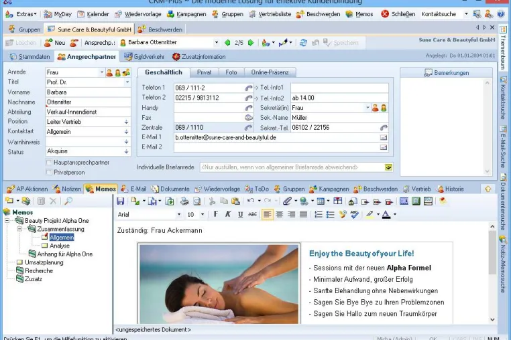Pick text highlight color marker
Image resolution: width=511 pixels, height=340 pixels.
[x=370, y=214]
